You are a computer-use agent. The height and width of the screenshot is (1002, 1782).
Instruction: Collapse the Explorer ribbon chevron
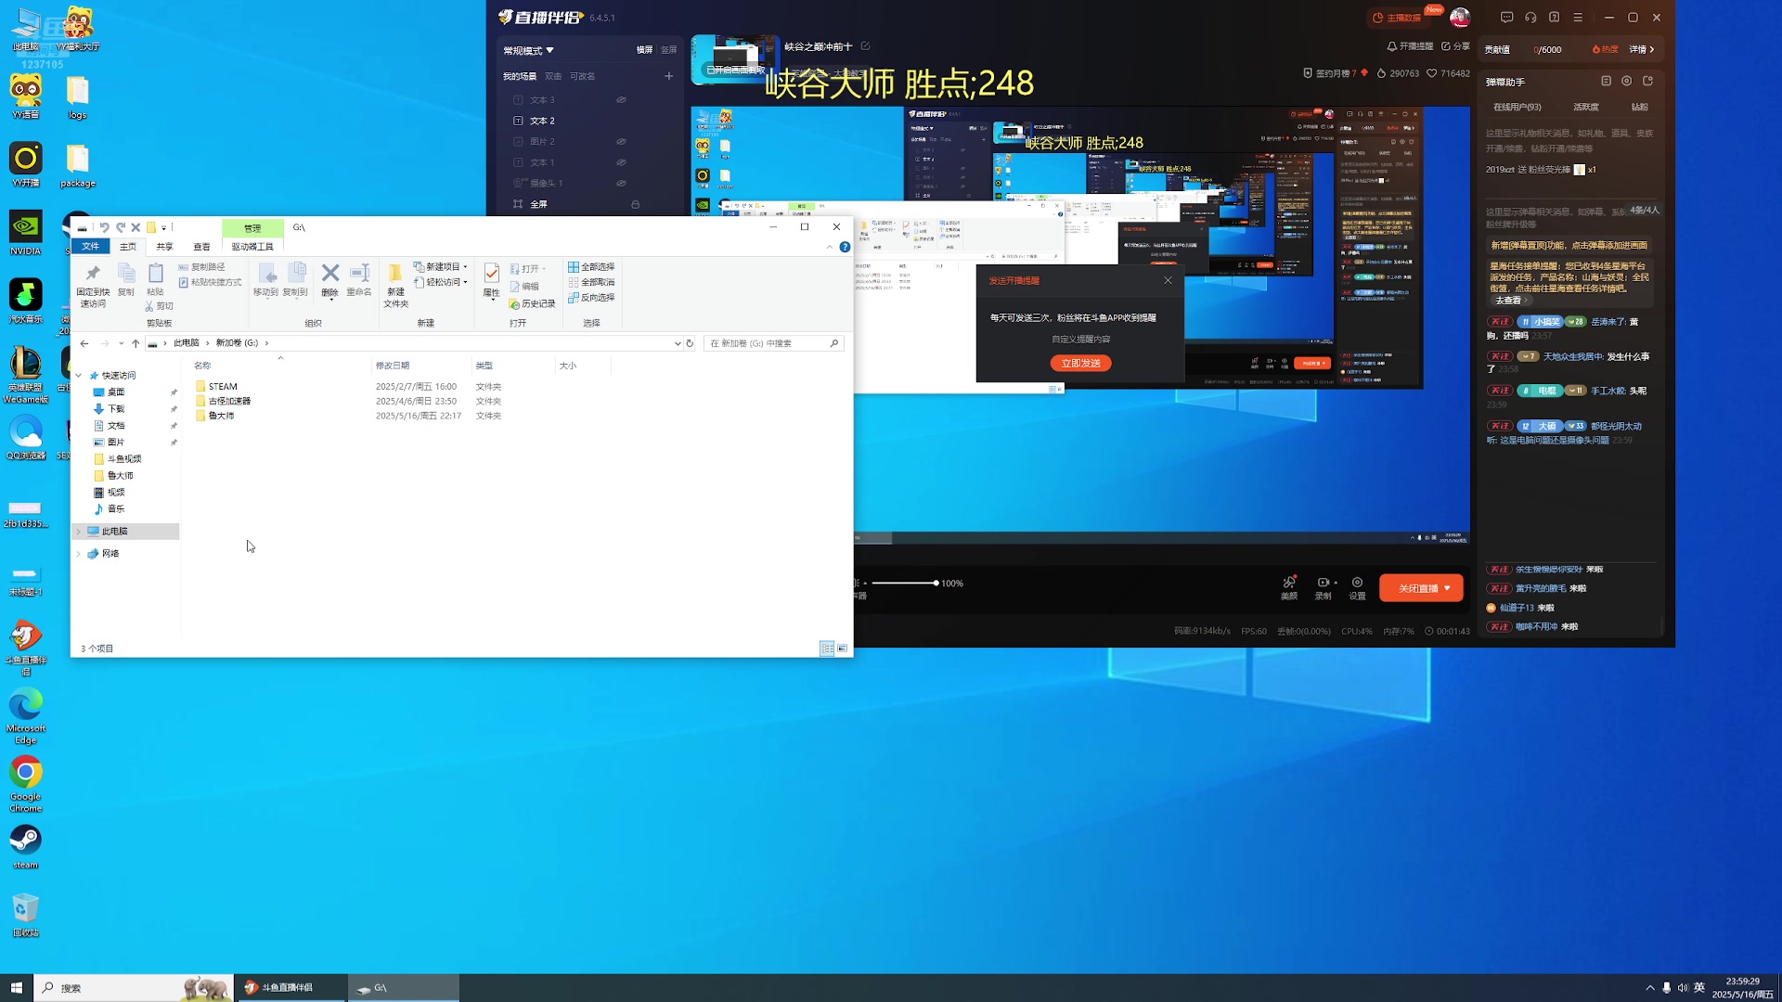830,247
